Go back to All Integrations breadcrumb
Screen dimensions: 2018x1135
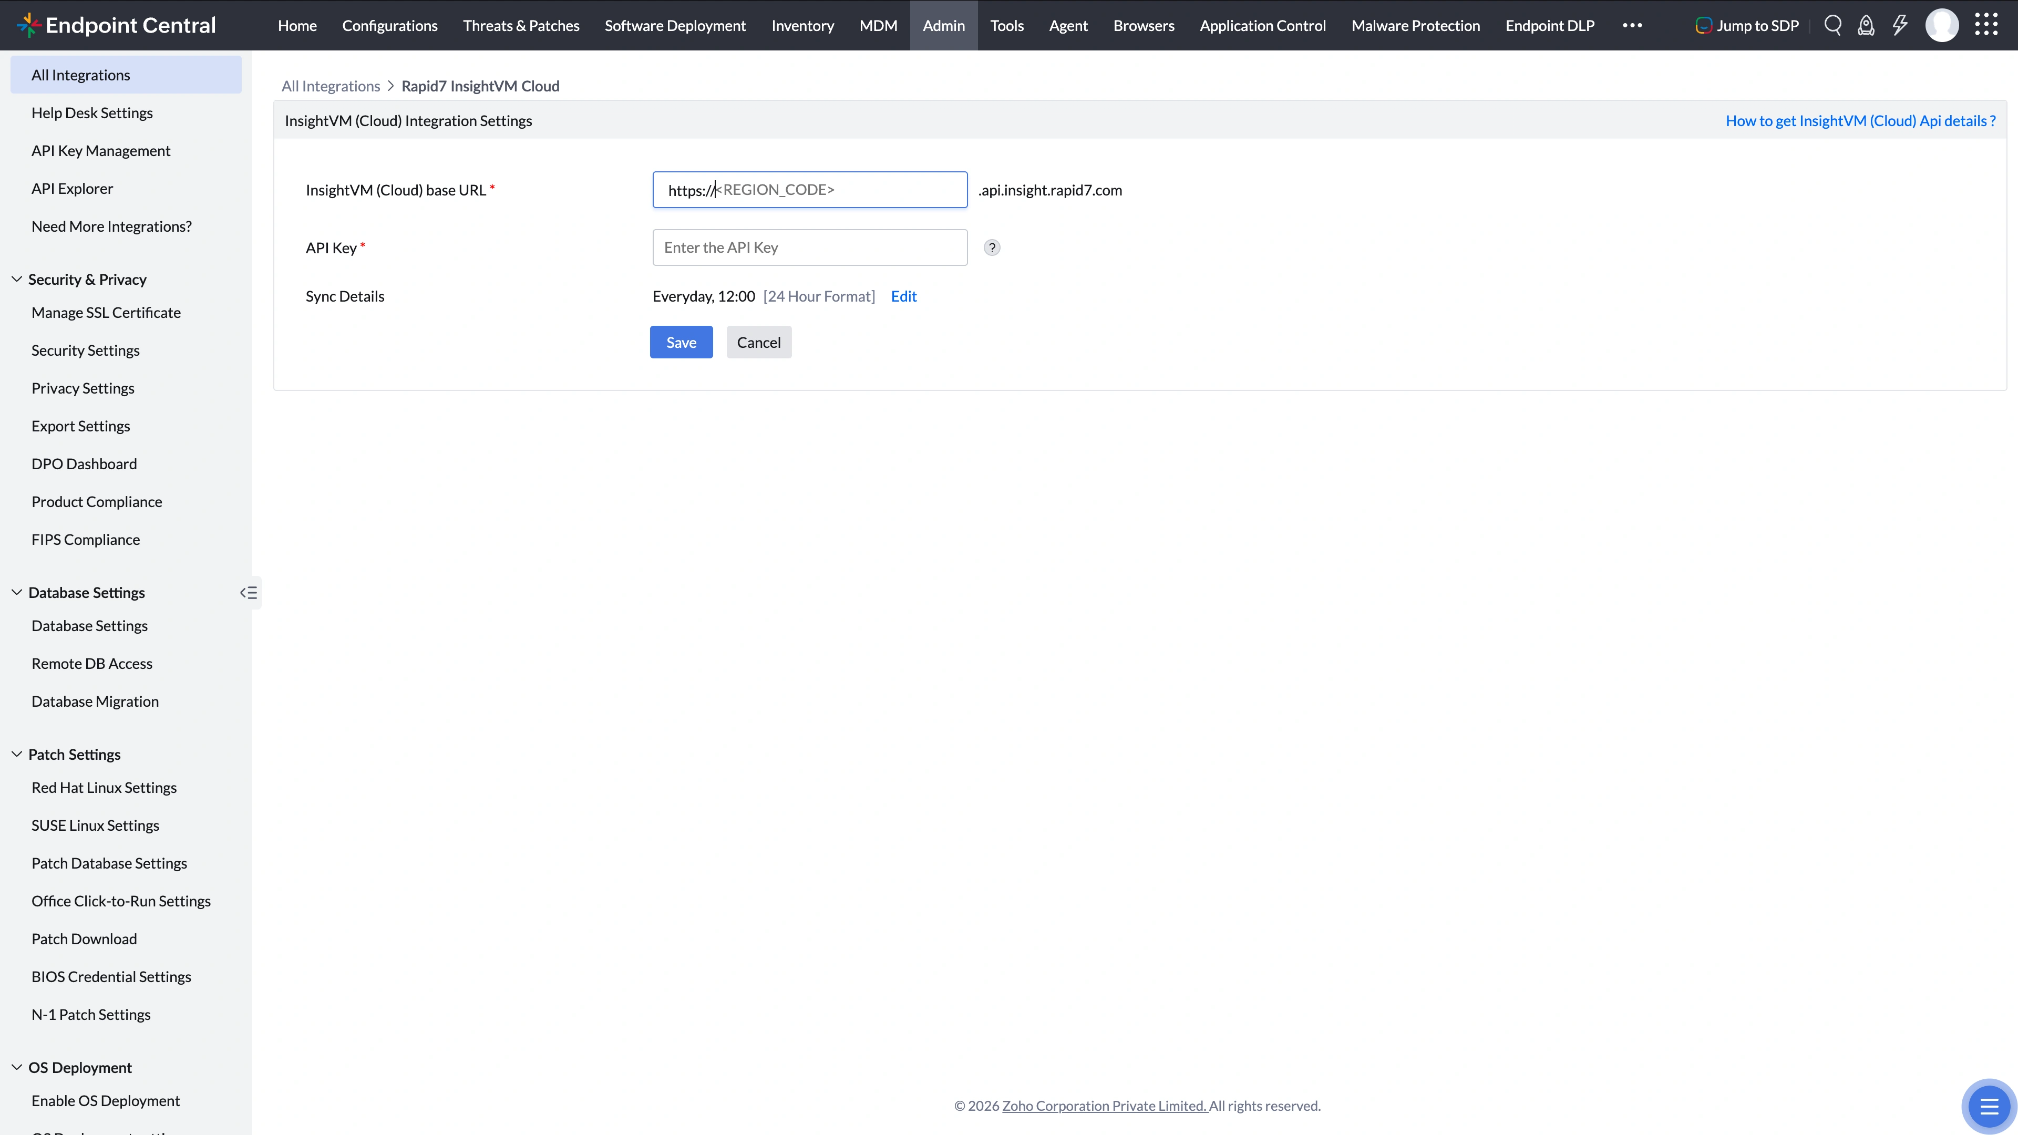331,86
